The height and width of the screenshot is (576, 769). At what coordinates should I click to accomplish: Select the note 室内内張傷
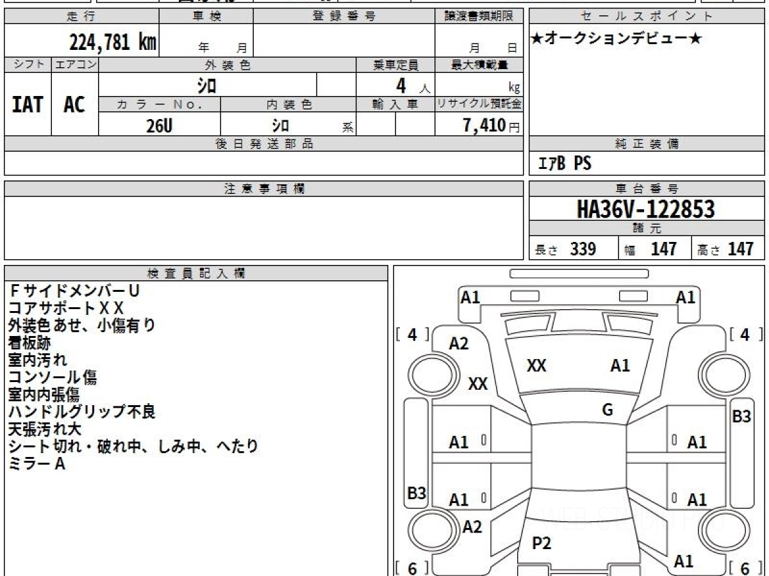point(44,394)
